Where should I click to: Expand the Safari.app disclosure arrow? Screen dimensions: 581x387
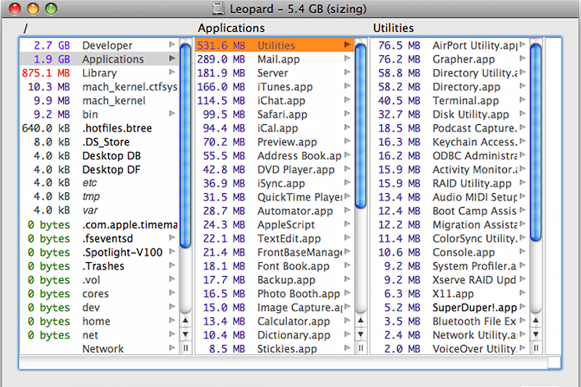[x=347, y=114]
